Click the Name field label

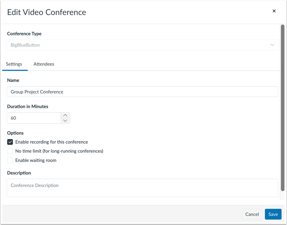pyautogui.click(x=13, y=80)
